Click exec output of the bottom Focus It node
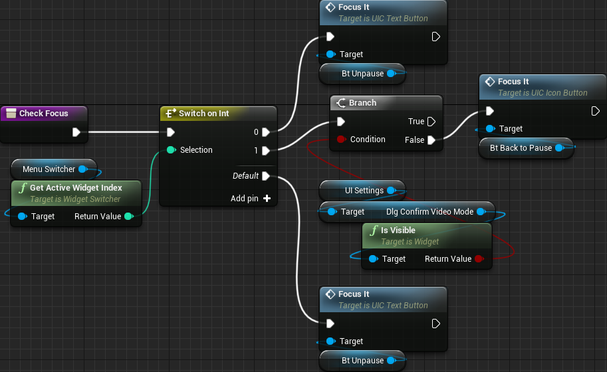The image size is (607, 372). 436,324
